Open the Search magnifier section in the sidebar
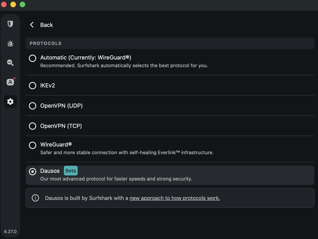Image resolution: width=318 pixels, height=239 pixels. pyautogui.click(x=10, y=63)
